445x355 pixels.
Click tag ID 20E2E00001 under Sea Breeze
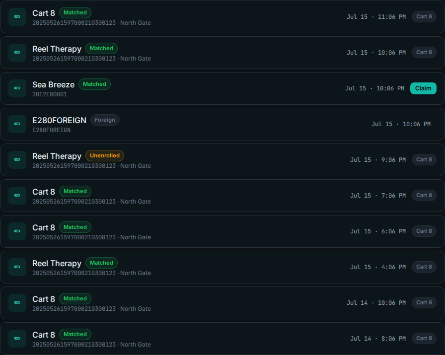(50, 94)
